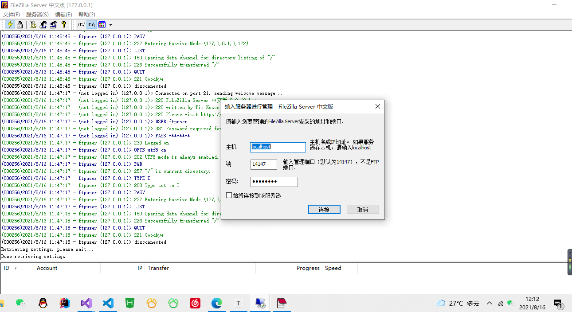The image size is (572, 312).
Task: Open IntelliJ IDEA from the taskbar
Action: coord(65,304)
